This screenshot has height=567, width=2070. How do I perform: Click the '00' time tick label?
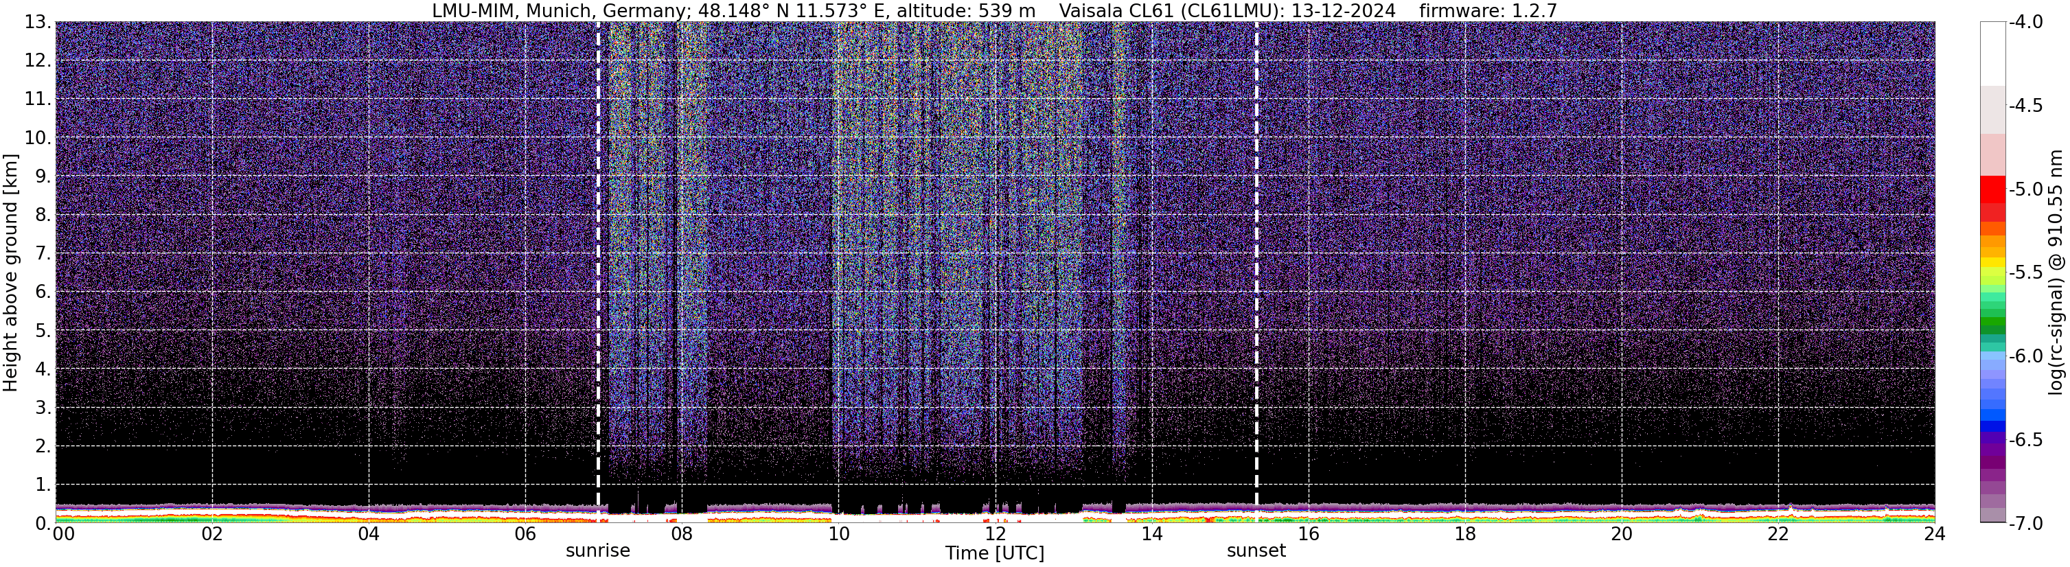[x=62, y=534]
